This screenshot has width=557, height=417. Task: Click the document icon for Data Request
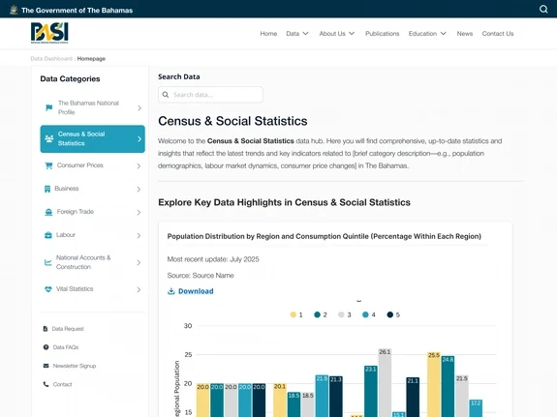[46, 329]
